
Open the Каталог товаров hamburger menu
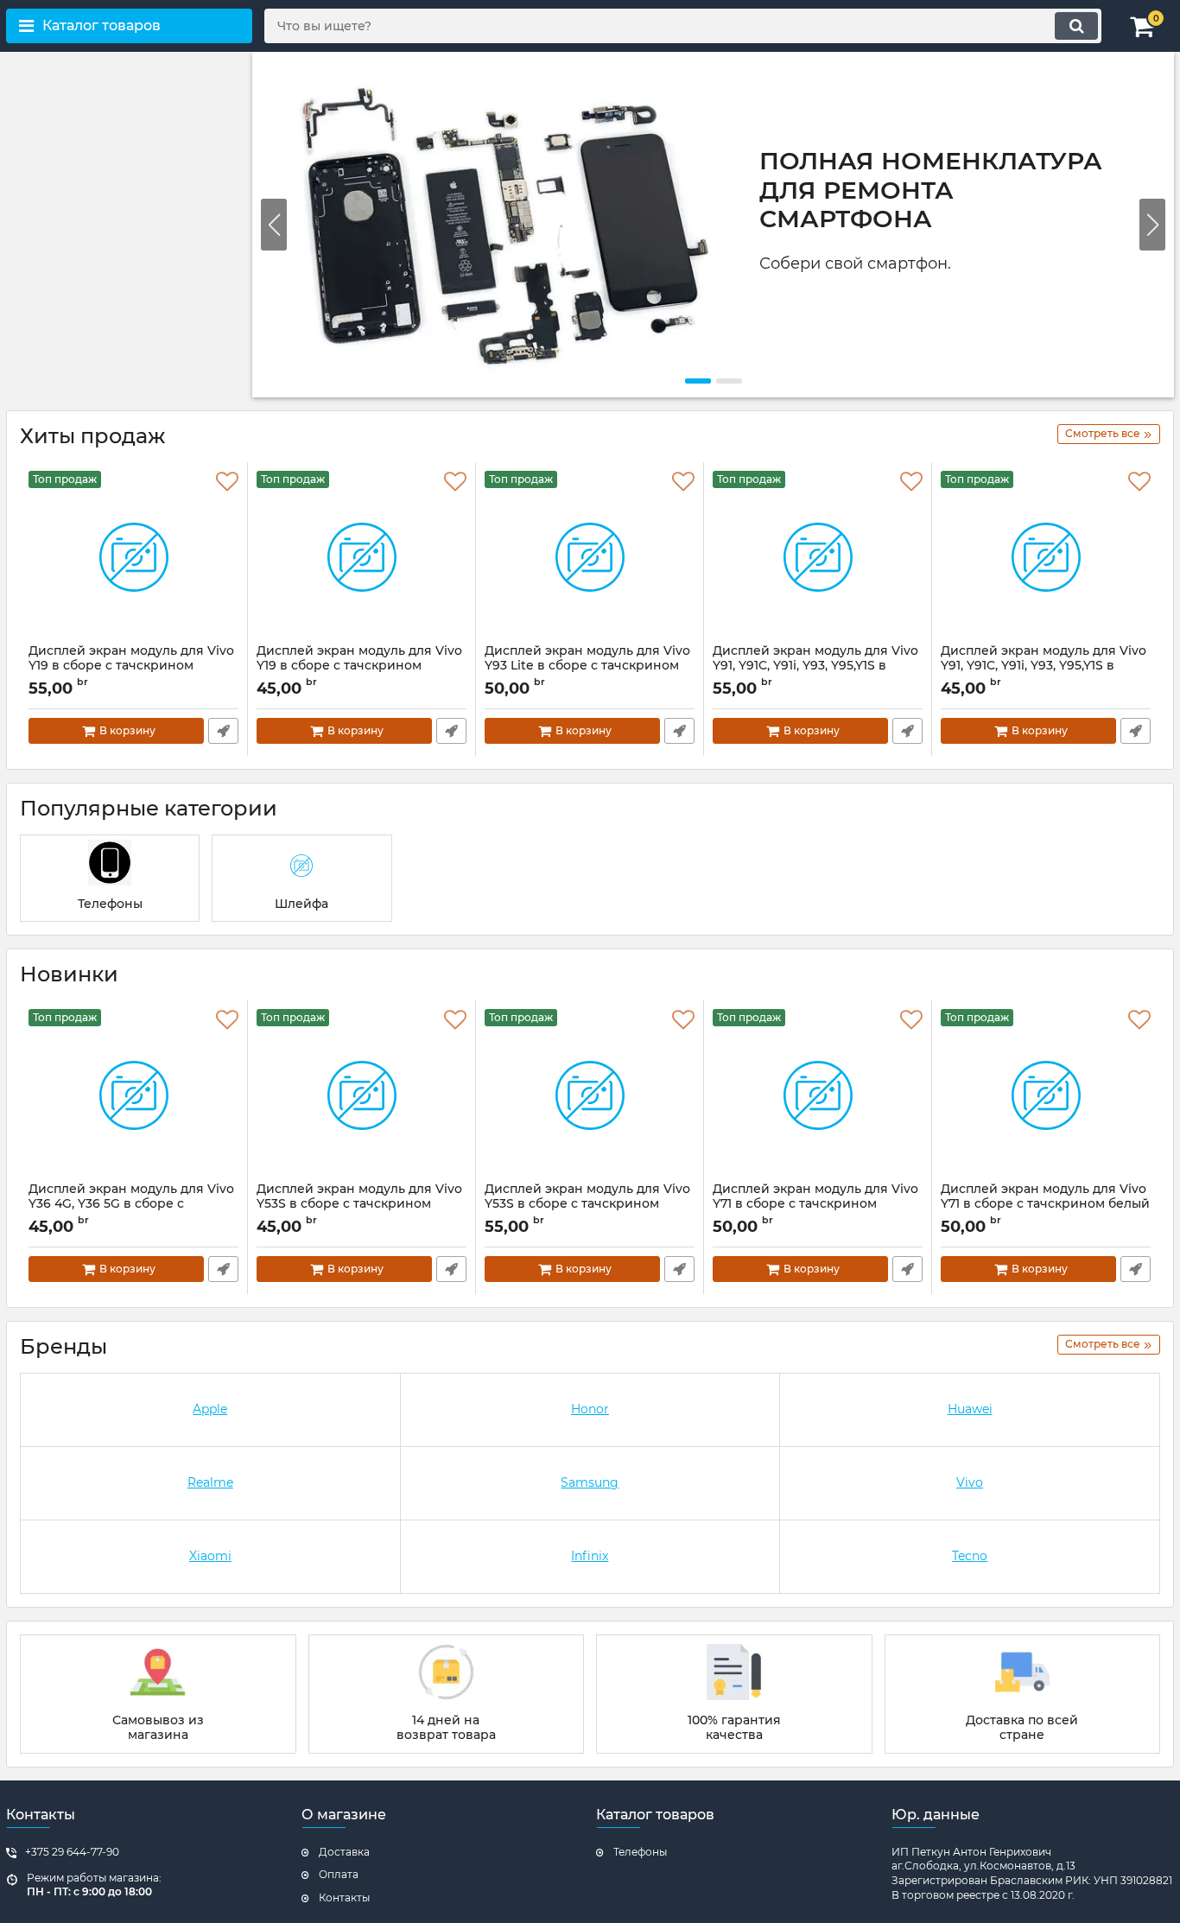tap(129, 26)
